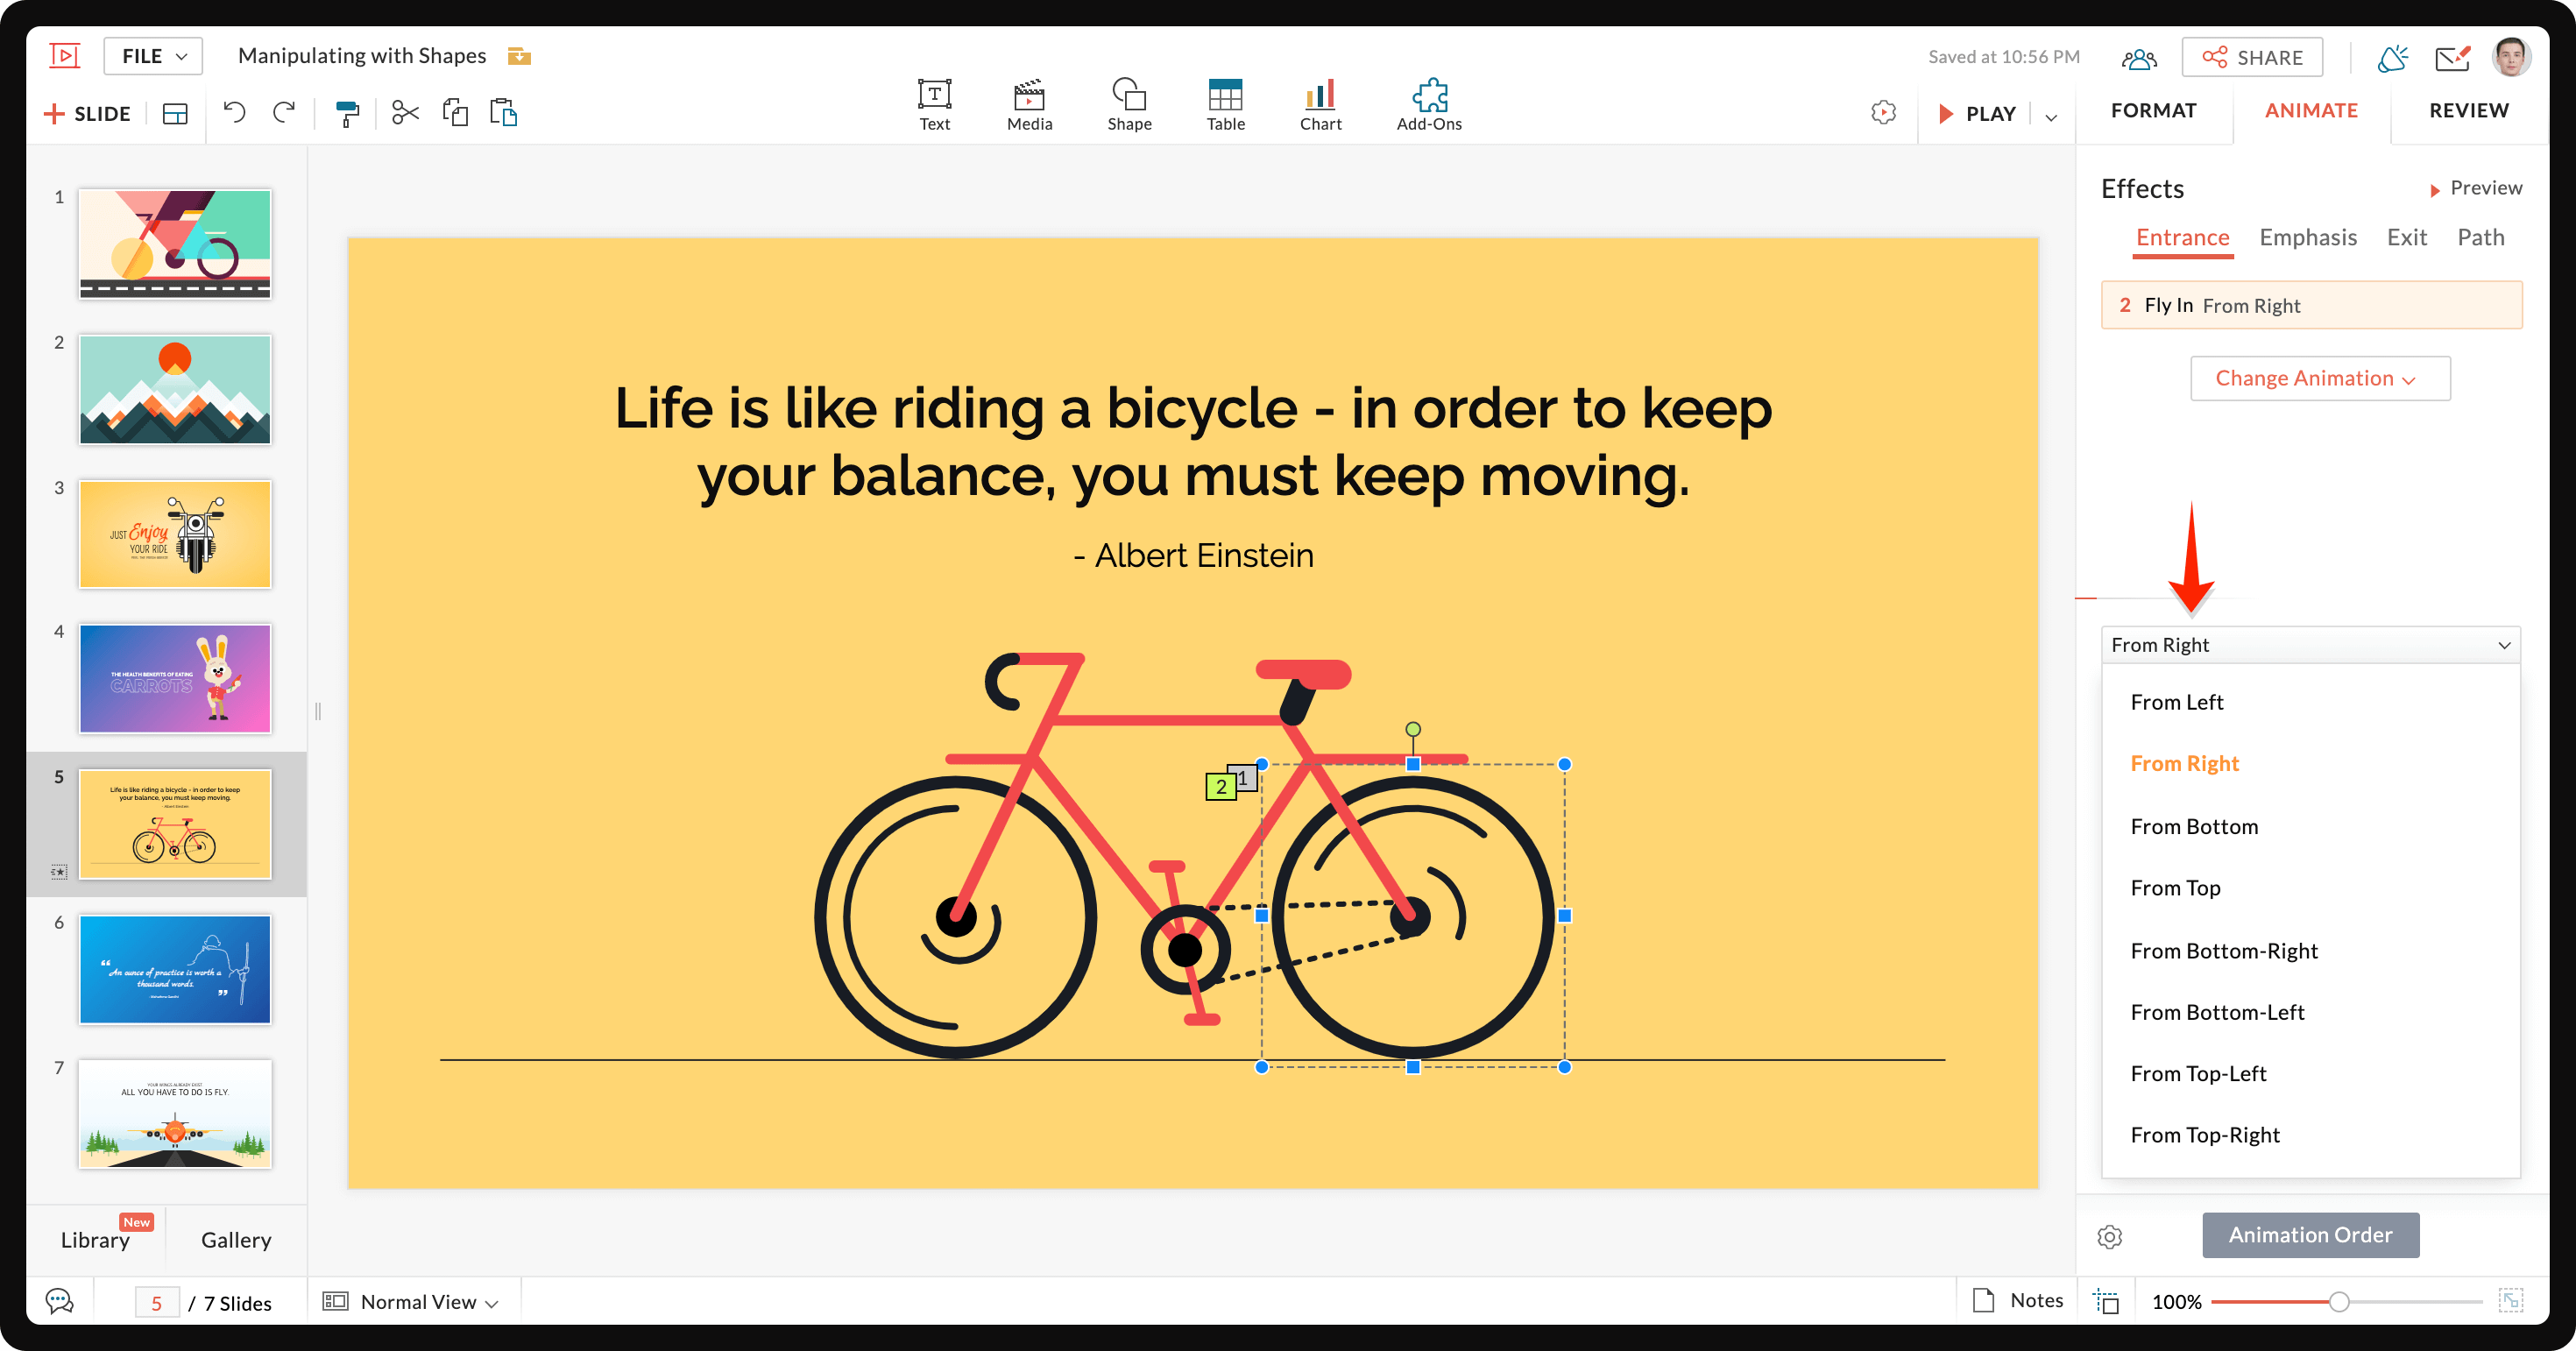Image resolution: width=2576 pixels, height=1351 pixels.
Task: Click the Preview animation link
Action: pyautogui.click(x=2472, y=187)
